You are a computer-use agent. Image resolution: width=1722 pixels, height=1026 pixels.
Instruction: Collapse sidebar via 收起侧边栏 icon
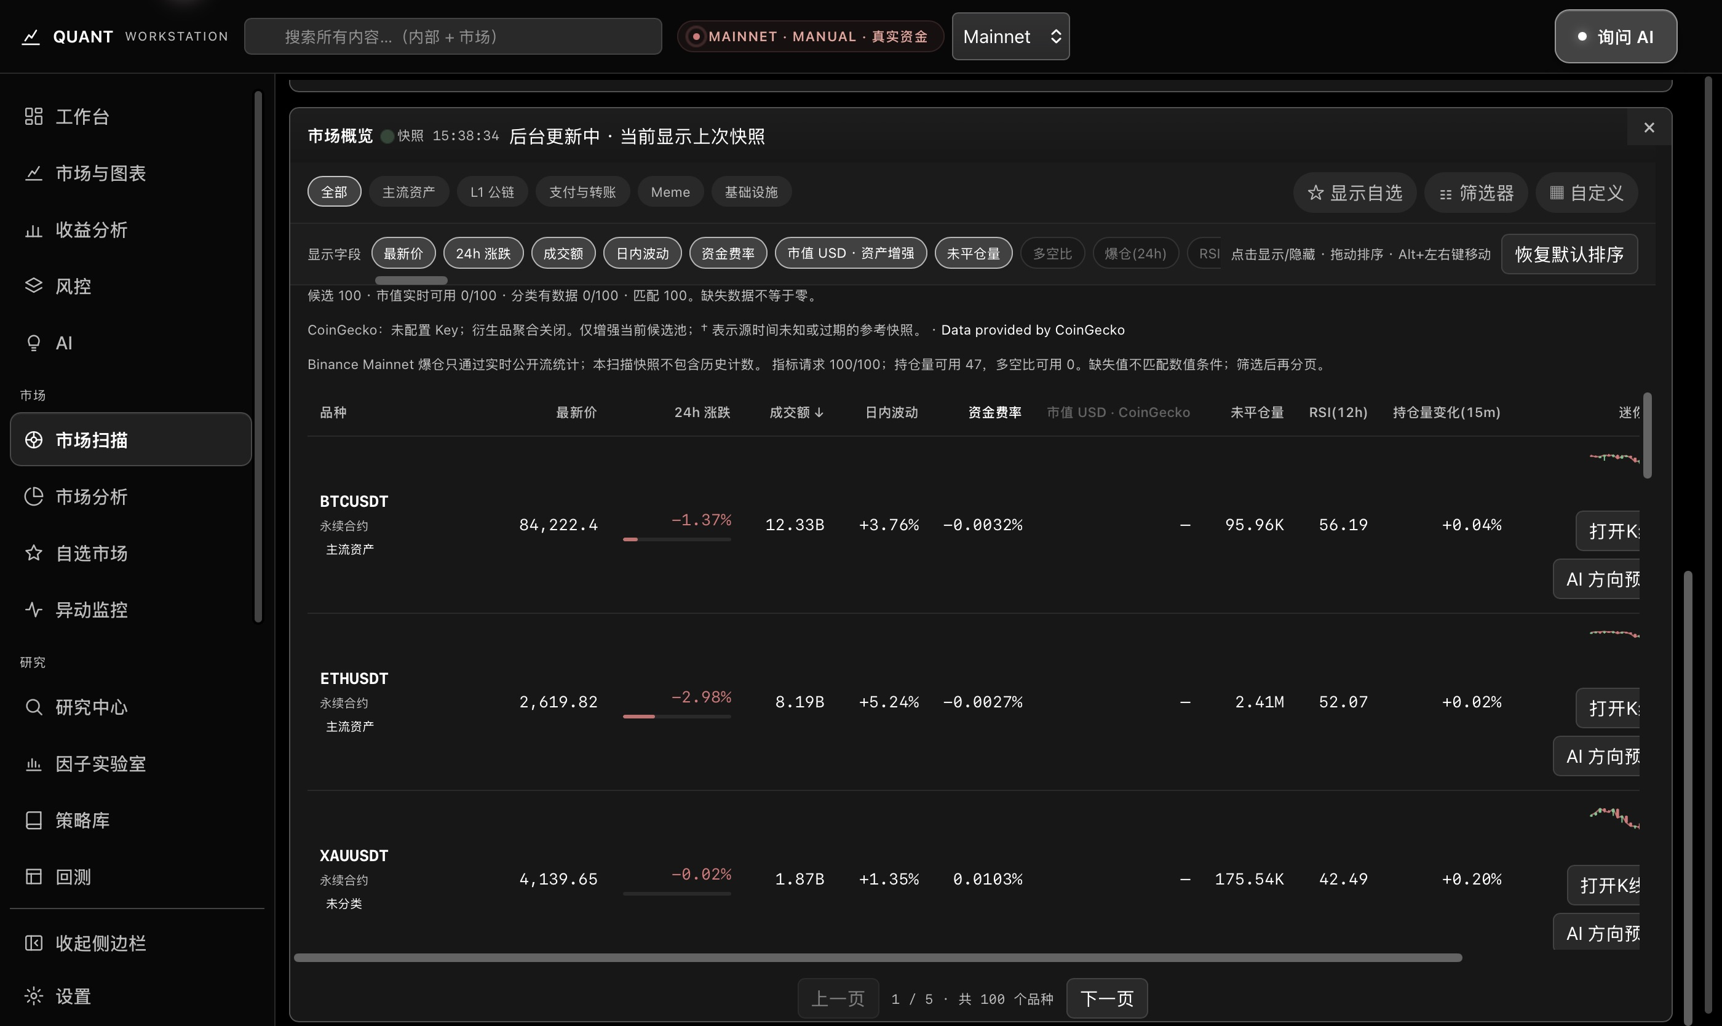pyautogui.click(x=33, y=943)
